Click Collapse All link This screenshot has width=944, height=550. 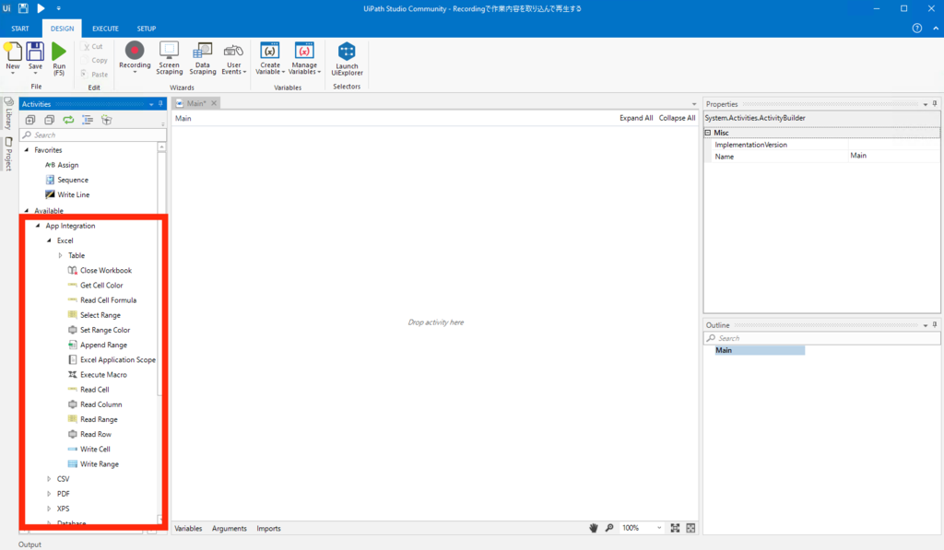coord(677,118)
